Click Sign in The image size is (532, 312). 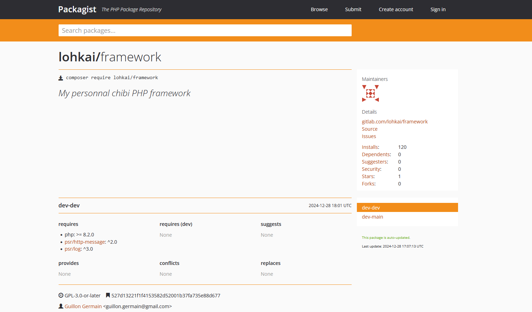[x=438, y=9]
